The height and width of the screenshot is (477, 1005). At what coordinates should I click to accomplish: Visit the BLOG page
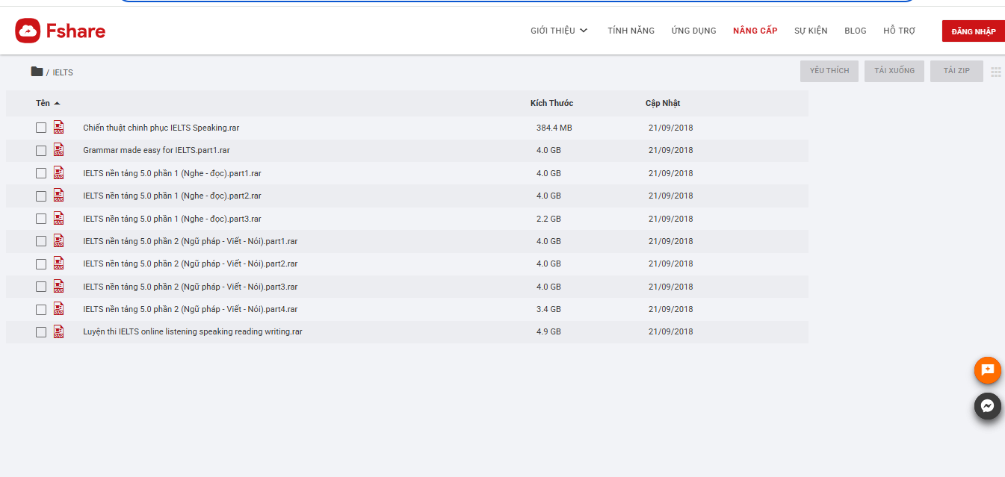click(856, 31)
